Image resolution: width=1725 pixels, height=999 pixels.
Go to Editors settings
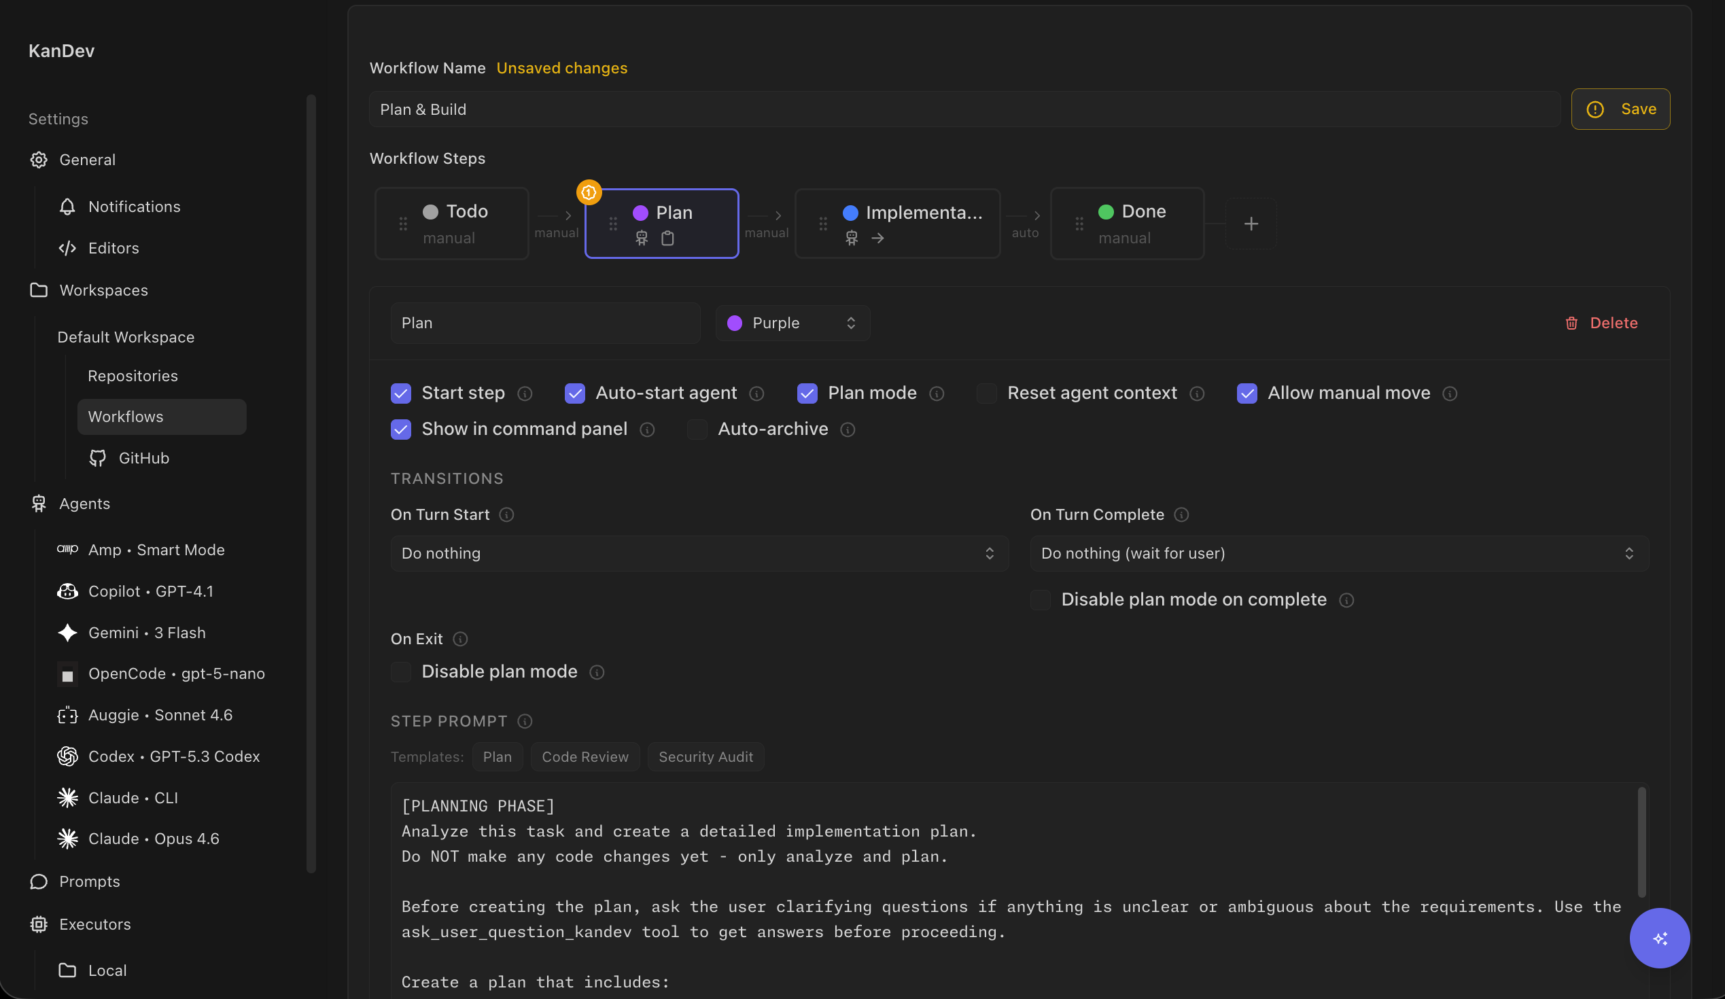coord(114,247)
